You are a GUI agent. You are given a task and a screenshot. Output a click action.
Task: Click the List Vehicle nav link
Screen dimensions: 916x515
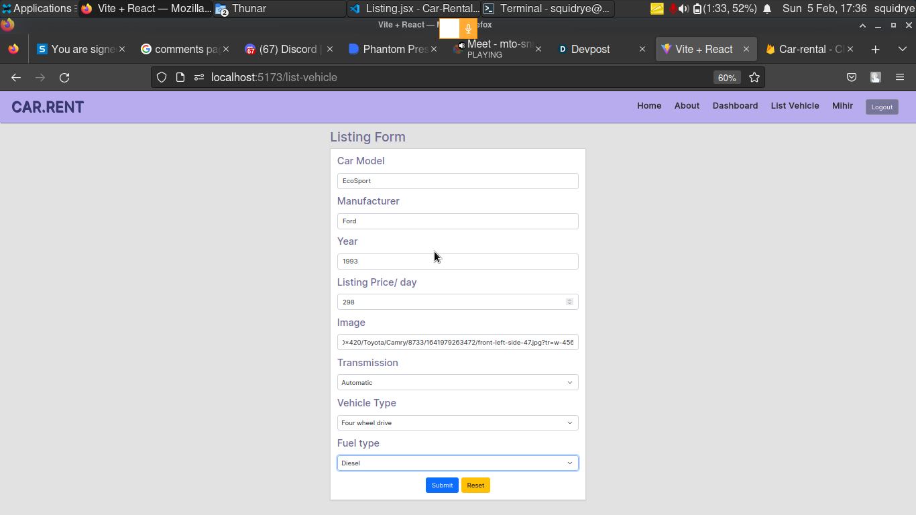(x=795, y=106)
